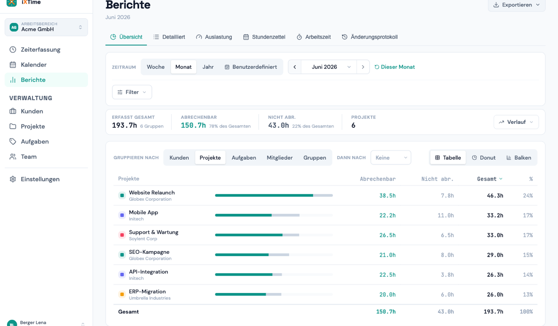Open the Einstellungen gear icon
Screen dimensions: 558x326
pos(13,179)
